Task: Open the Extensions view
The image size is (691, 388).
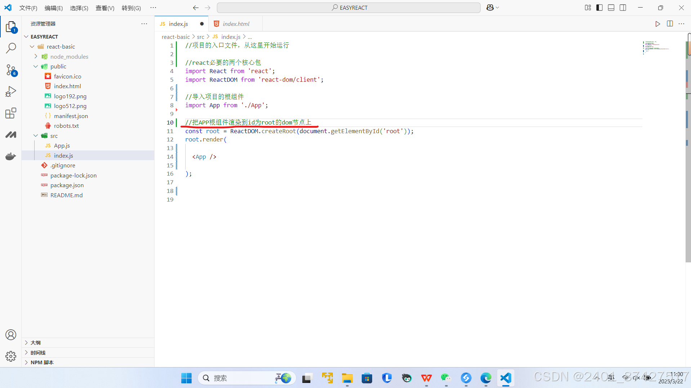Action: (11, 113)
